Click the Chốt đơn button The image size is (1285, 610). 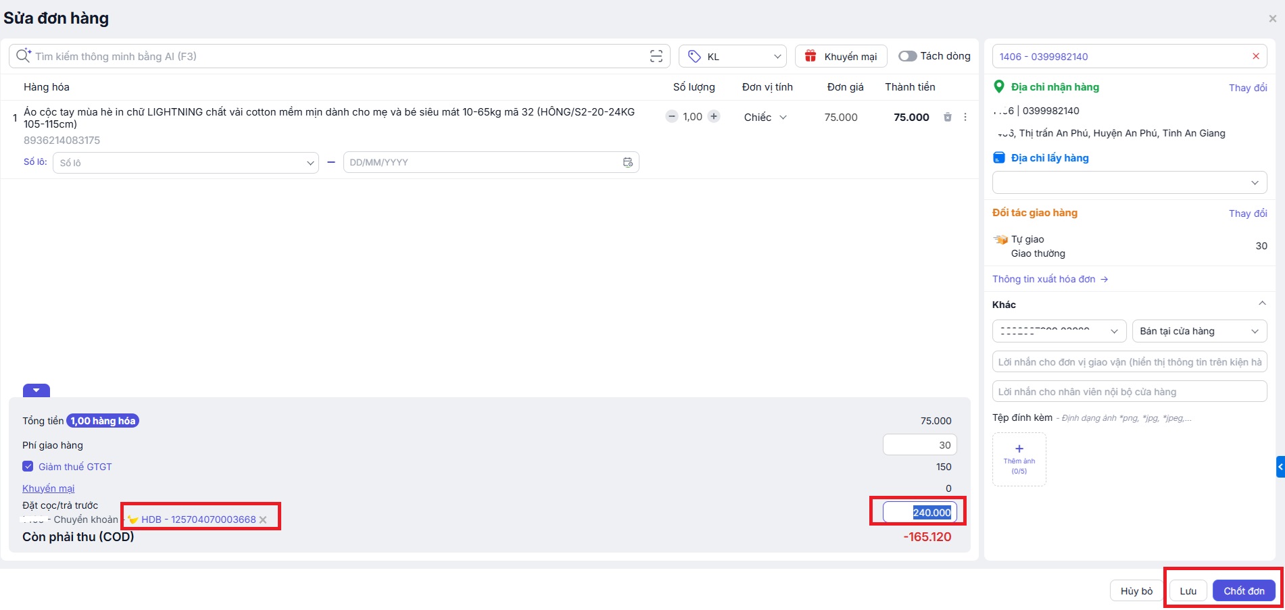click(1244, 591)
